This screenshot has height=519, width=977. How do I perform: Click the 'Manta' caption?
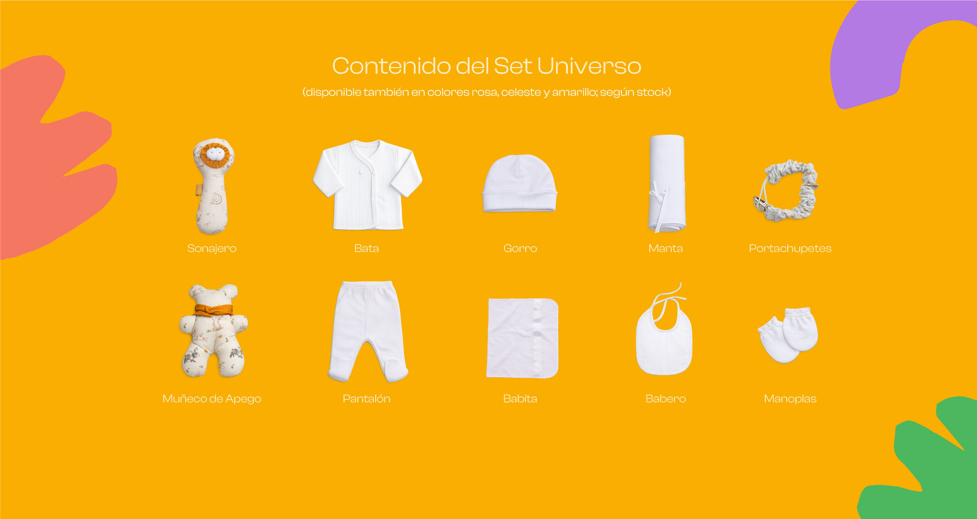tap(666, 249)
